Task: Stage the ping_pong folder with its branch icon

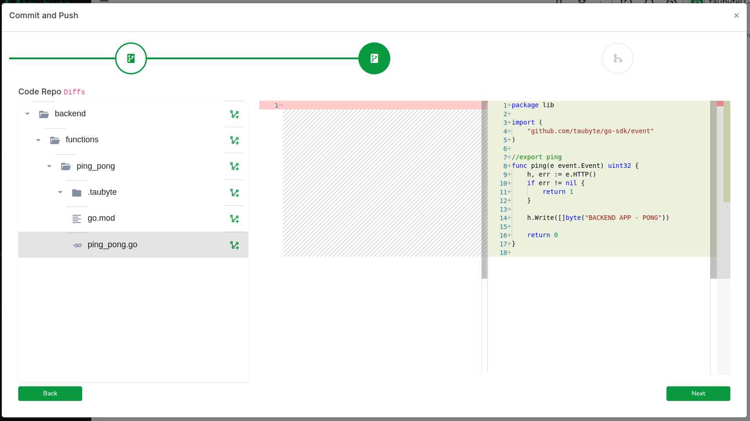Action: (235, 166)
